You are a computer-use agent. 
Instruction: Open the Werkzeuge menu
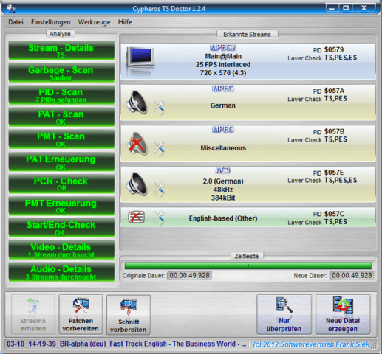pos(95,22)
